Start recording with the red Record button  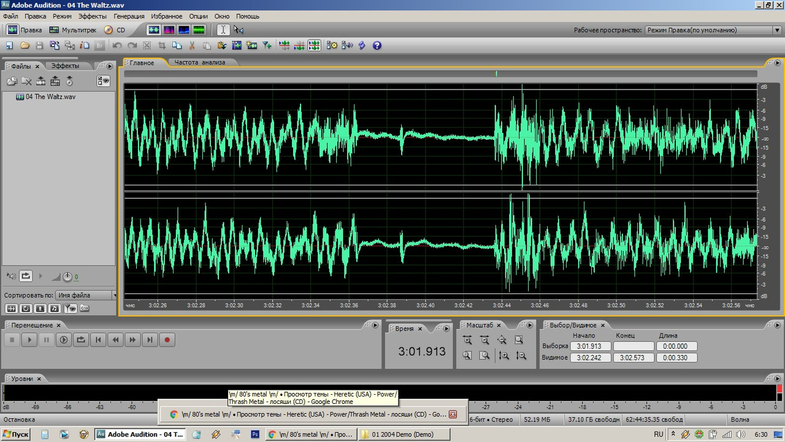click(166, 339)
